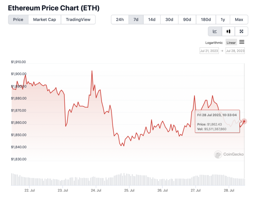Open the chart hamburger menu
Image resolution: width=256 pixels, height=199 pixels.
click(242, 42)
